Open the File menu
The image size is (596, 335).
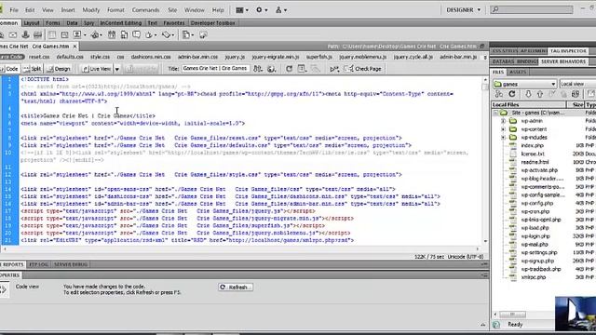(x=14, y=10)
